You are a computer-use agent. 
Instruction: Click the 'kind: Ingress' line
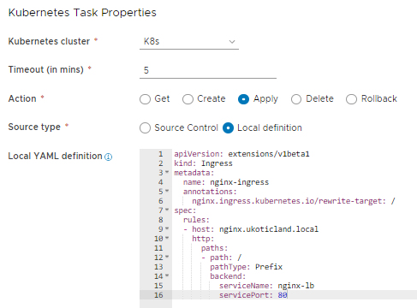tap(203, 163)
